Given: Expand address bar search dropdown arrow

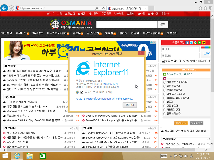Looking at the screenshot, I should point(100,8).
